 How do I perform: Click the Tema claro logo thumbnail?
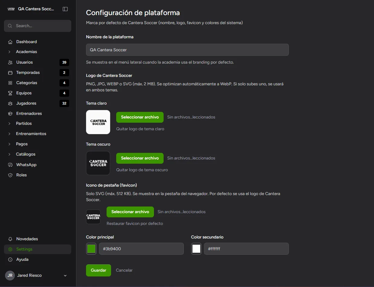pos(98,122)
